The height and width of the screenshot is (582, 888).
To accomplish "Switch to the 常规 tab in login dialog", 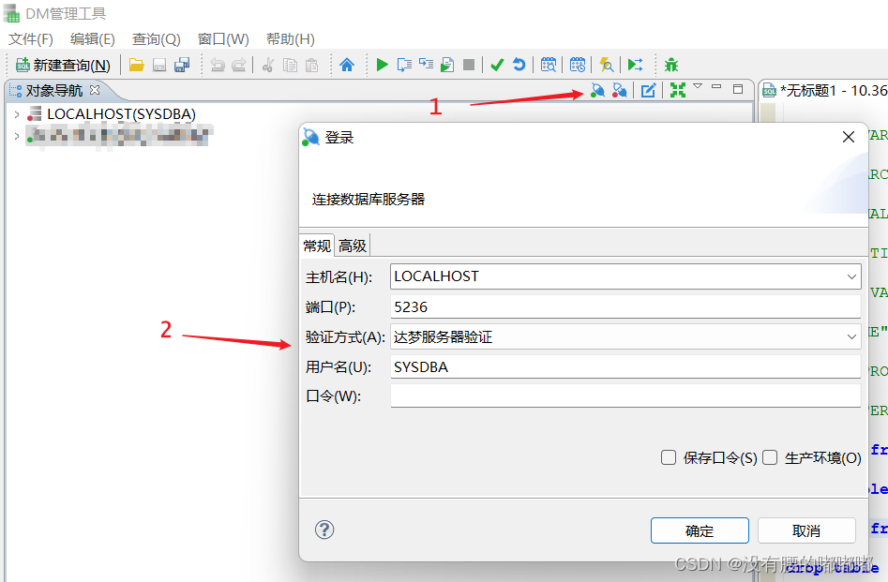I will click(317, 246).
